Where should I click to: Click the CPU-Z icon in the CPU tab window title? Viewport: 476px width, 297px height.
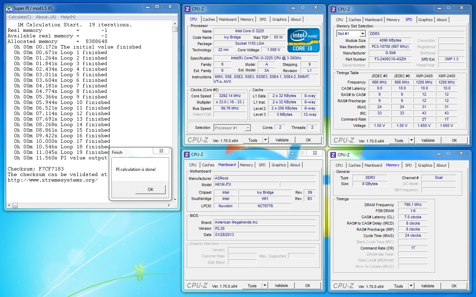click(187, 9)
